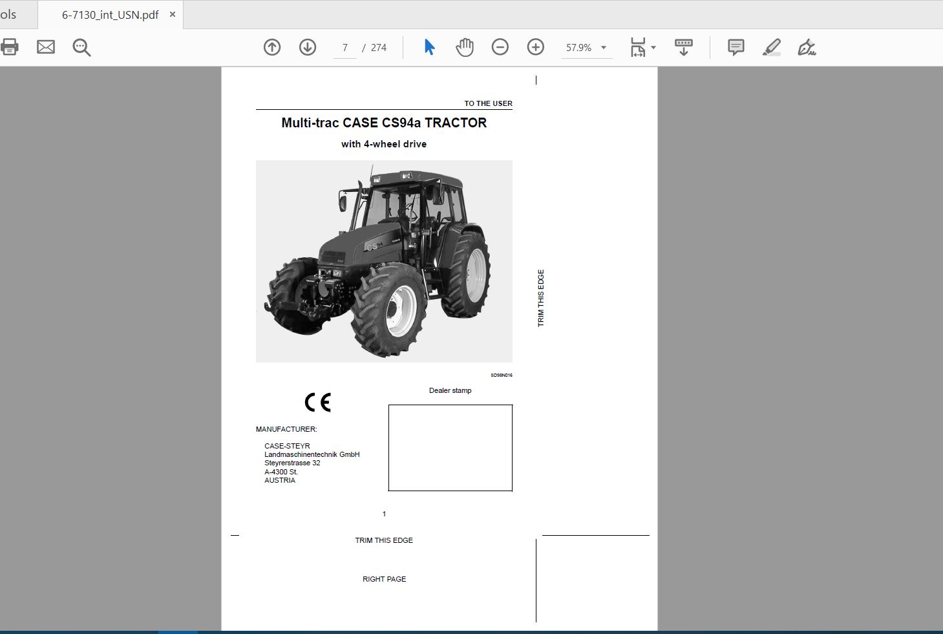Click the read mode scrolling icon
Screen dimensions: 943x634
pyautogui.click(x=683, y=47)
